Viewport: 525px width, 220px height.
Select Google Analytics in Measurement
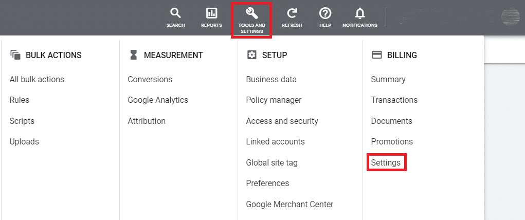pyautogui.click(x=158, y=100)
